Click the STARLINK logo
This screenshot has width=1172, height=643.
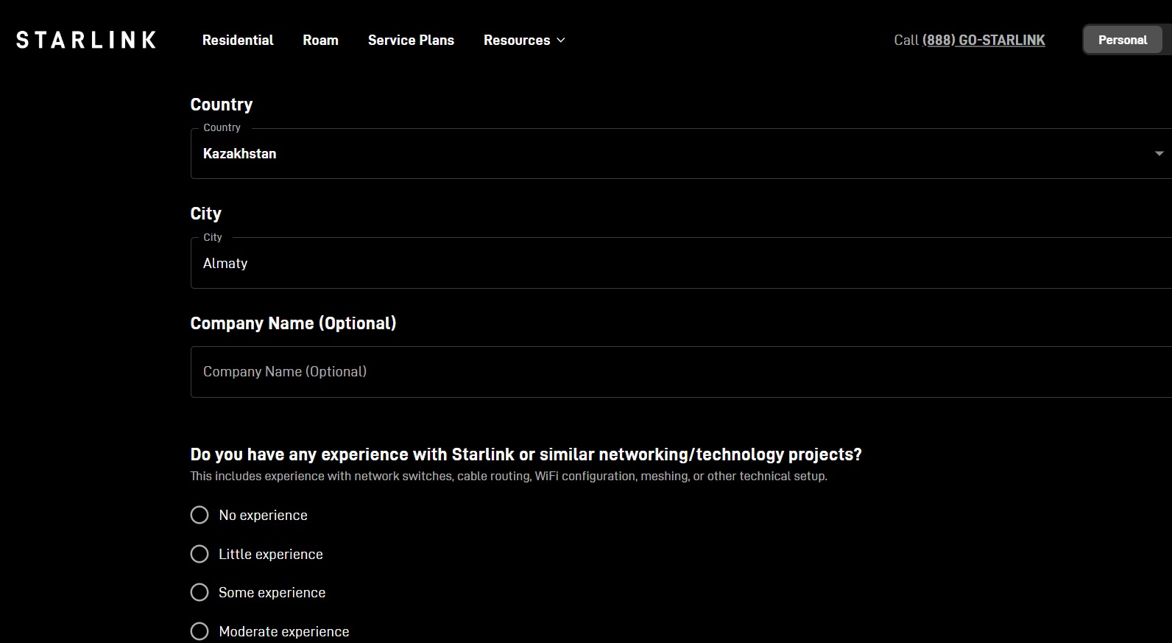tap(86, 40)
